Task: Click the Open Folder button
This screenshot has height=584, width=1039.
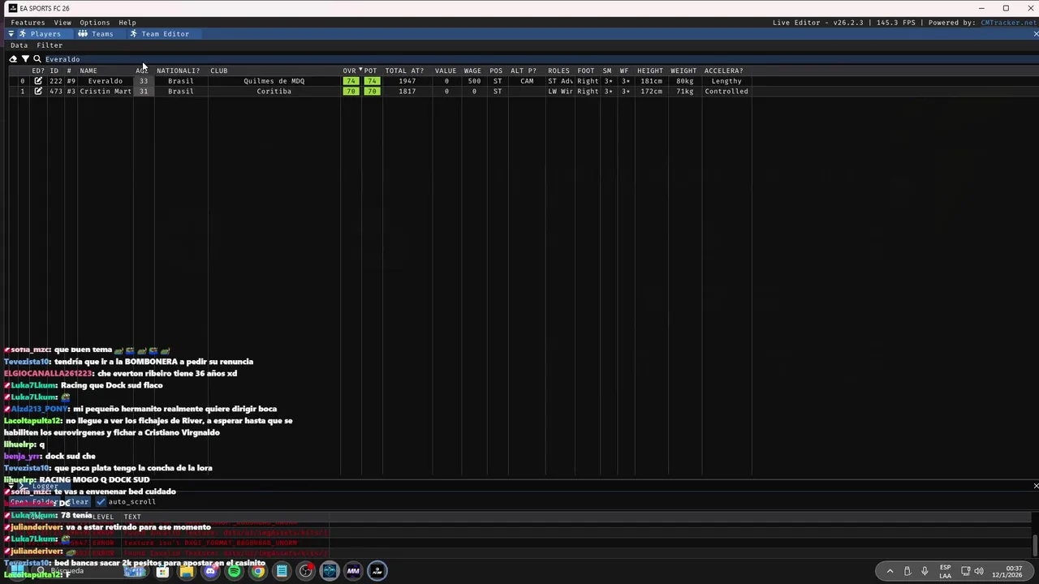Action: click(x=34, y=502)
